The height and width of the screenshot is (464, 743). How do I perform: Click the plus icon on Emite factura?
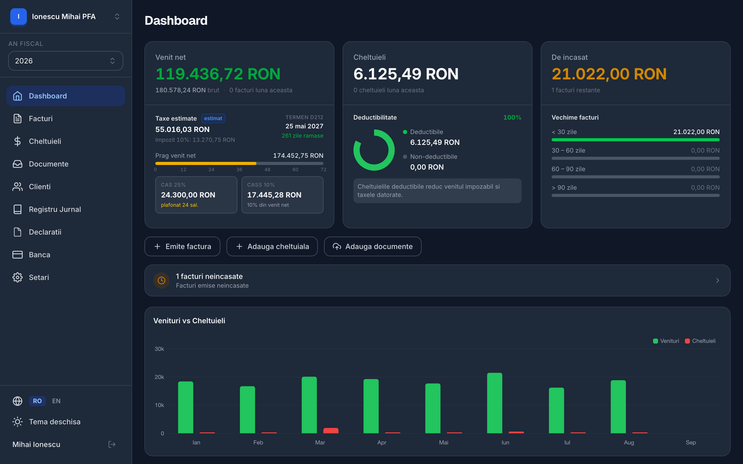pyautogui.click(x=157, y=247)
